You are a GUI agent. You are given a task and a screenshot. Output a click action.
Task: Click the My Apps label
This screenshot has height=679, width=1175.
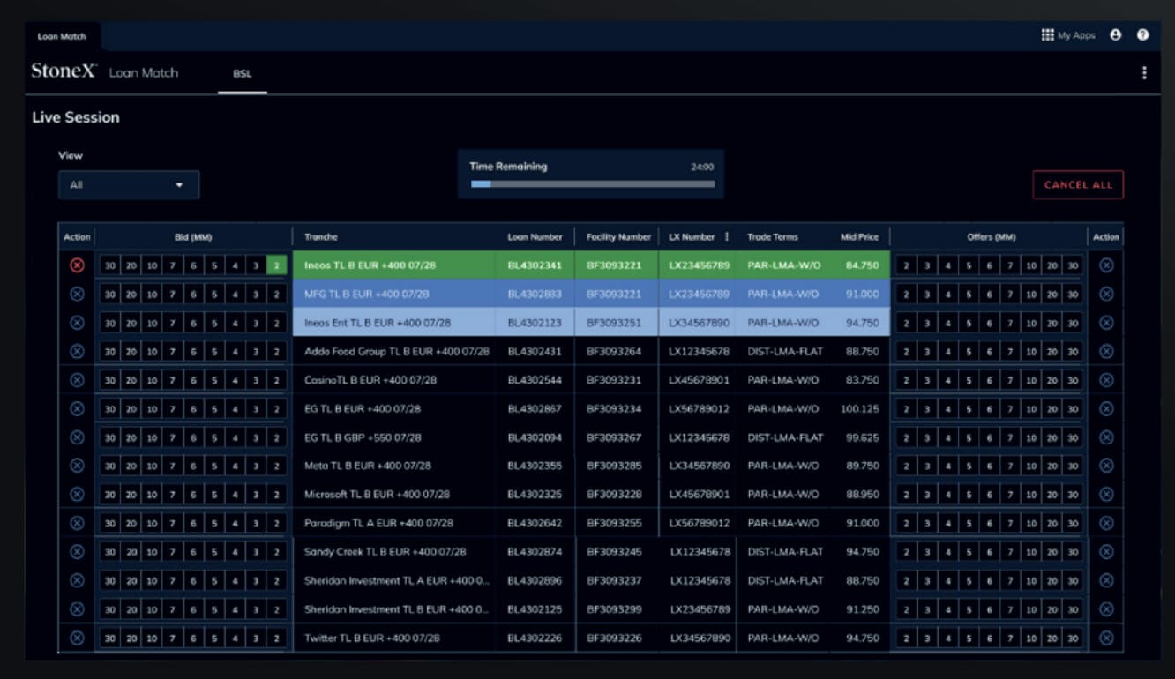click(1076, 35)
